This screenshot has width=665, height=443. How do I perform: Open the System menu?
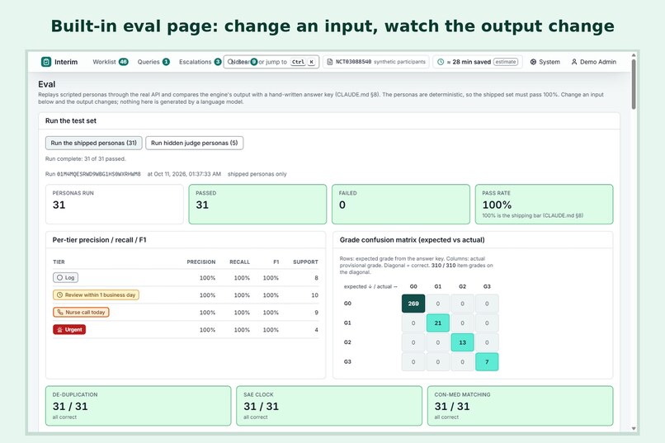coord(545,62)
